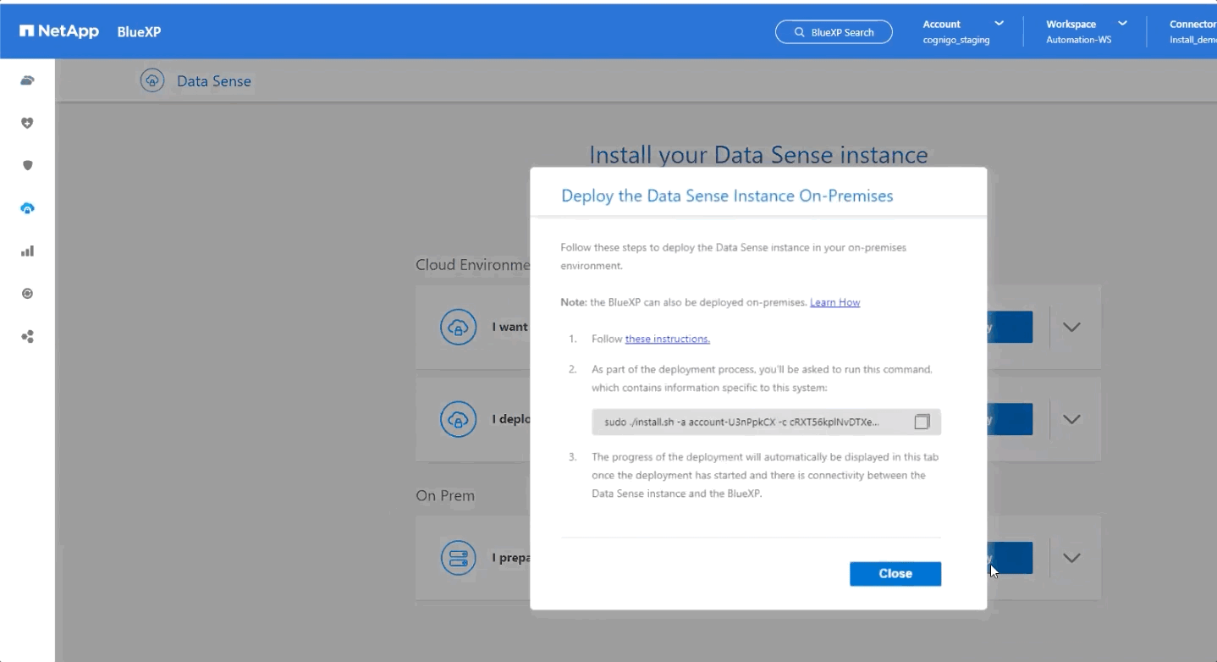Open the Learn How link
1217x662 pixels.
[x=834, y=302]
